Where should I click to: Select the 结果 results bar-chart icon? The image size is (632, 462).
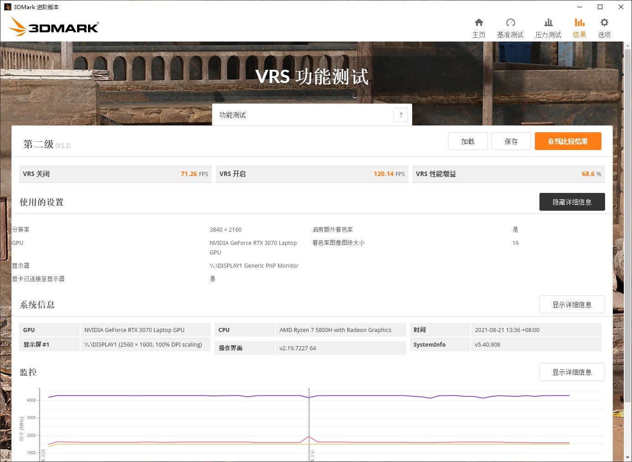(580, 22)
